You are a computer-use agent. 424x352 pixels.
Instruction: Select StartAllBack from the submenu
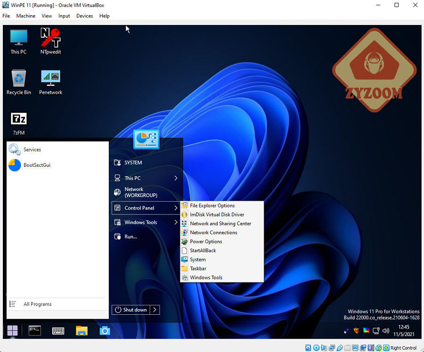click(x=222, y=251)
